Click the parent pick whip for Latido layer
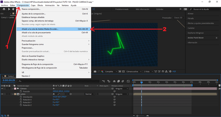 (112, 94)
